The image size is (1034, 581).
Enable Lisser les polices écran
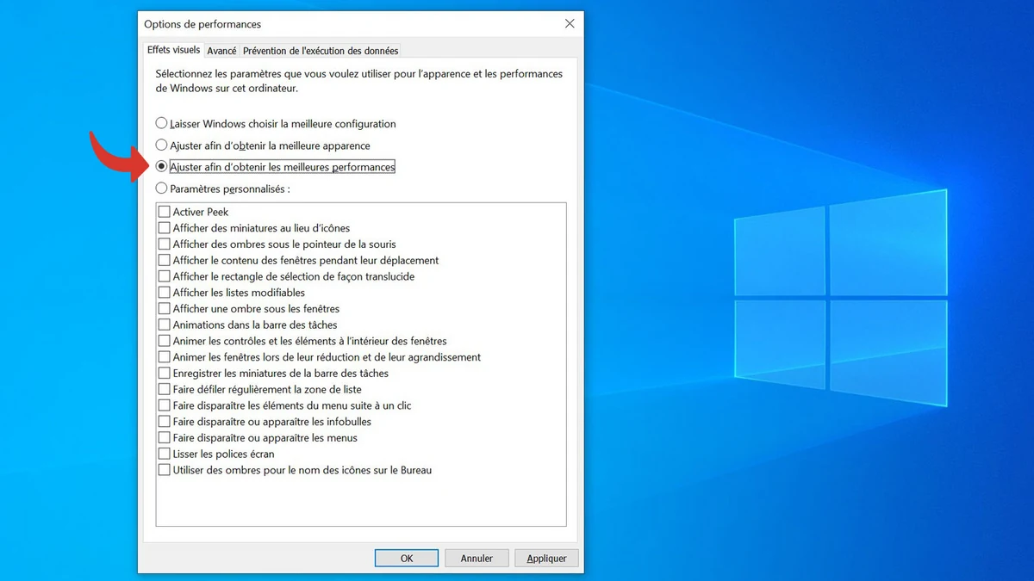coord(164,454)
